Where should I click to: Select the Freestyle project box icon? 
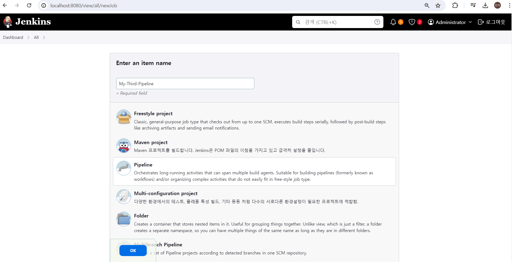pos(124,117)
